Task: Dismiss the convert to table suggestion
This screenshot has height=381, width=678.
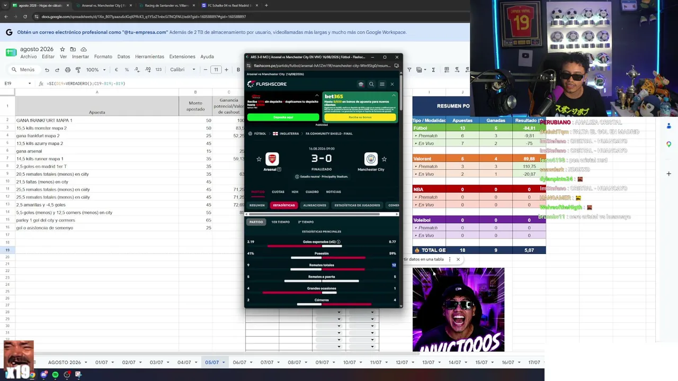Action: [x=458, y=259]
